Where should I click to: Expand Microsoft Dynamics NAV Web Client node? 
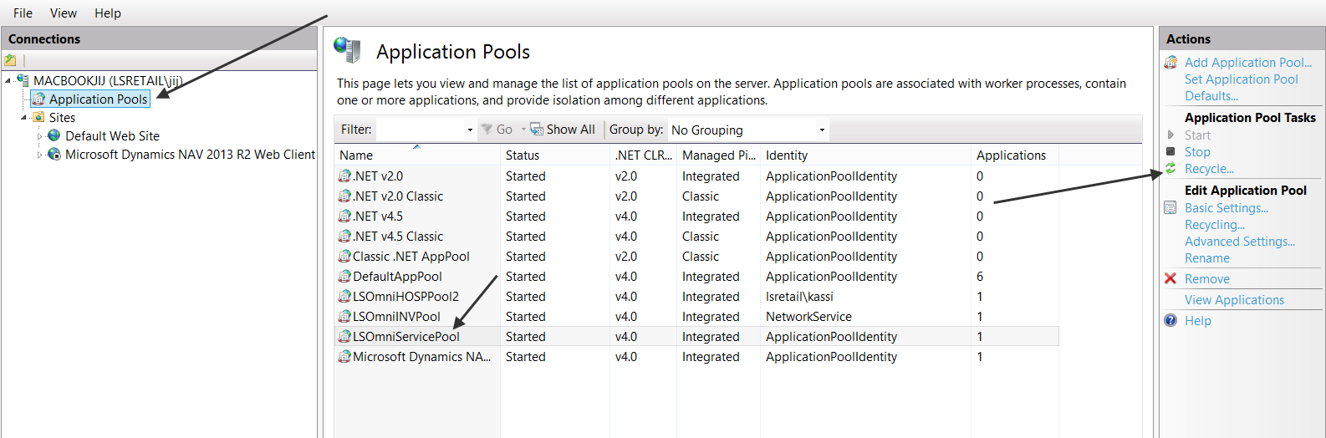(x=39, y=155)
